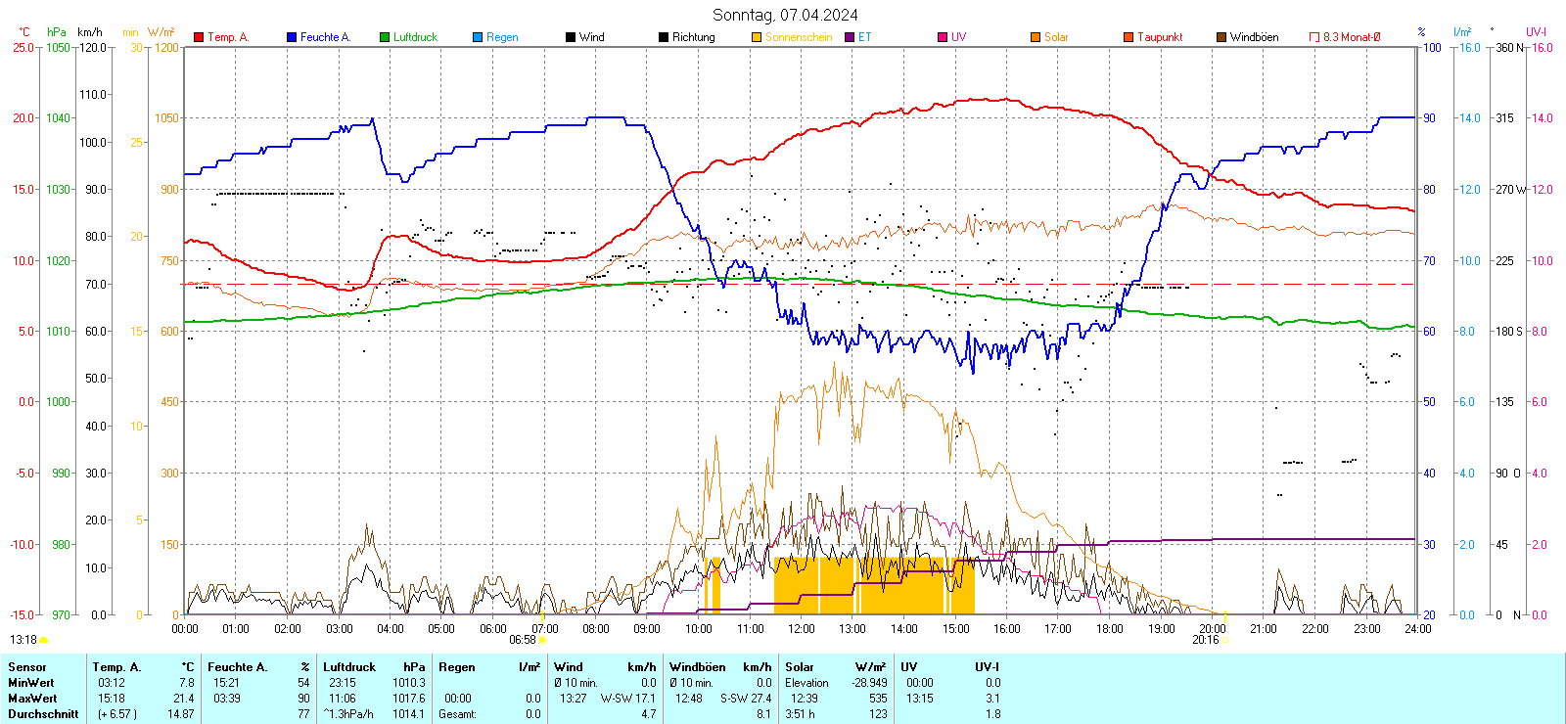Click the yellow Sonnenschein legend swatch
Screen dimensions: 1566x724
(x=757, y=37)
